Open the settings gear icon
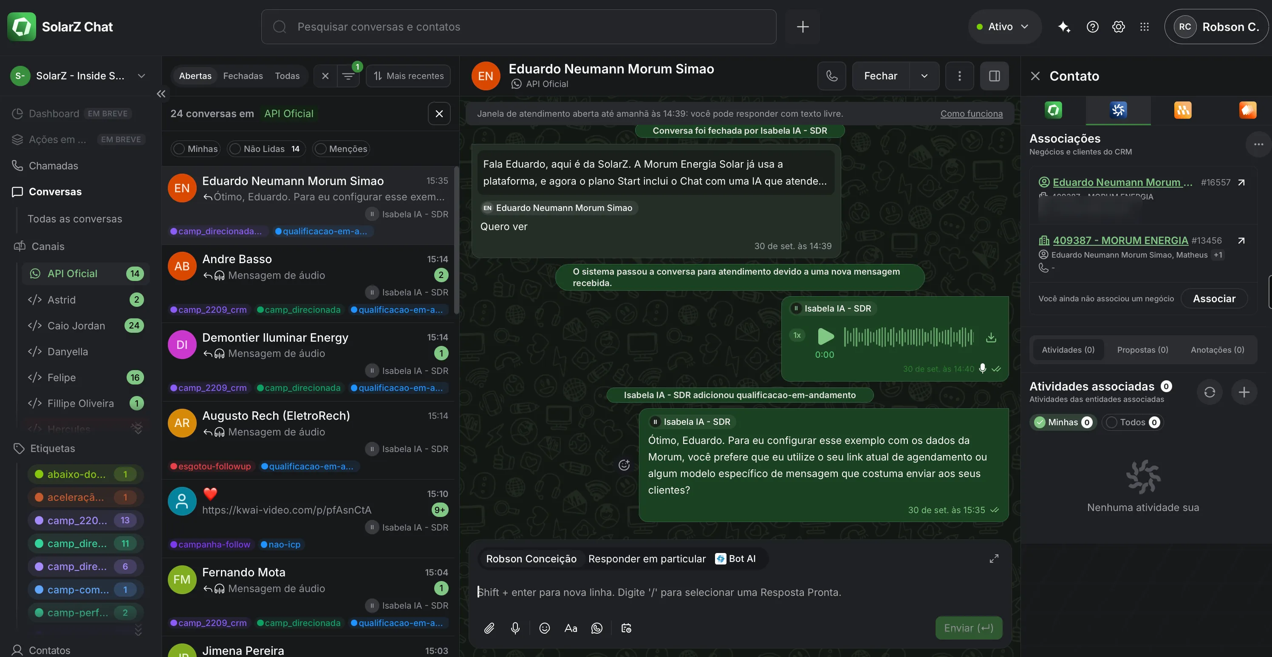The height and width of the screenshot is (657, 1272). click(x=1118, y=27)
